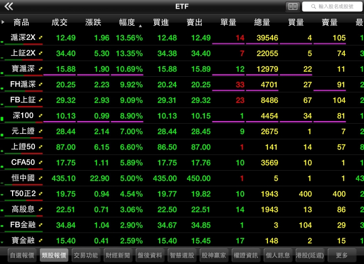This screenshot has height=264, width=364.
Task: Select the 深100 product name
Action: pos(23,116)
